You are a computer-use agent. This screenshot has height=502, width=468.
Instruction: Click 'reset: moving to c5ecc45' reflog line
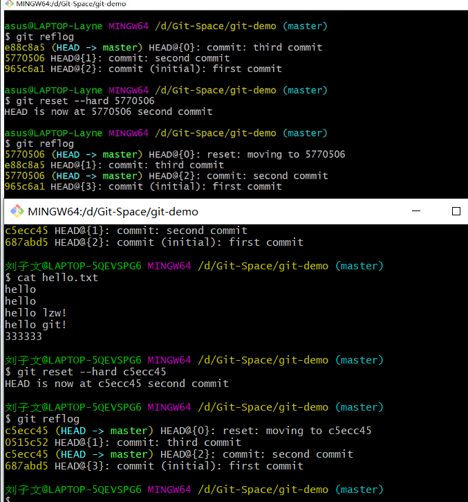point(188,431)
